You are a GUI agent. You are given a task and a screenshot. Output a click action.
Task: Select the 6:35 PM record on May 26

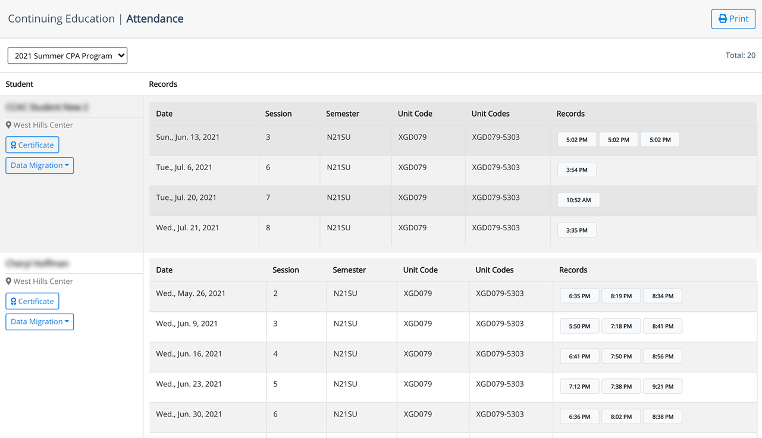point(579,296)
